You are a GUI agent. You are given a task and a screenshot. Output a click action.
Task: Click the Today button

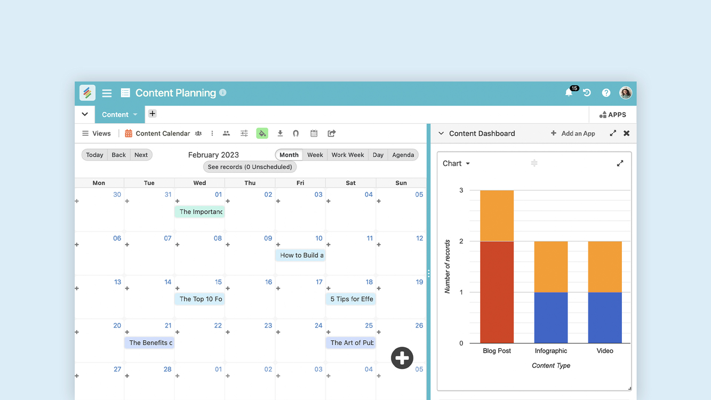94,155
